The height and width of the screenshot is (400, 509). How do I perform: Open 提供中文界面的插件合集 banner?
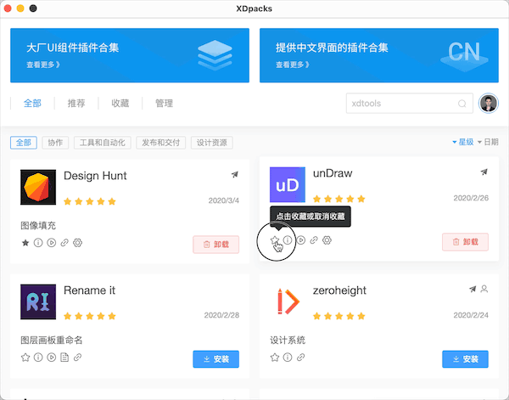pos(379,55)
